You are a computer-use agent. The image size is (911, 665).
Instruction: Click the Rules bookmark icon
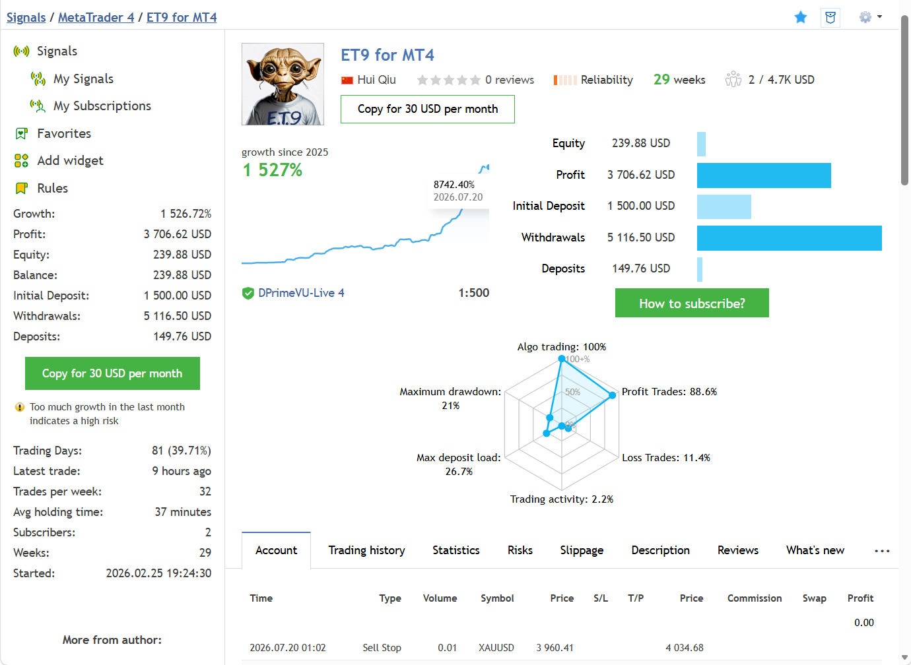22,188
